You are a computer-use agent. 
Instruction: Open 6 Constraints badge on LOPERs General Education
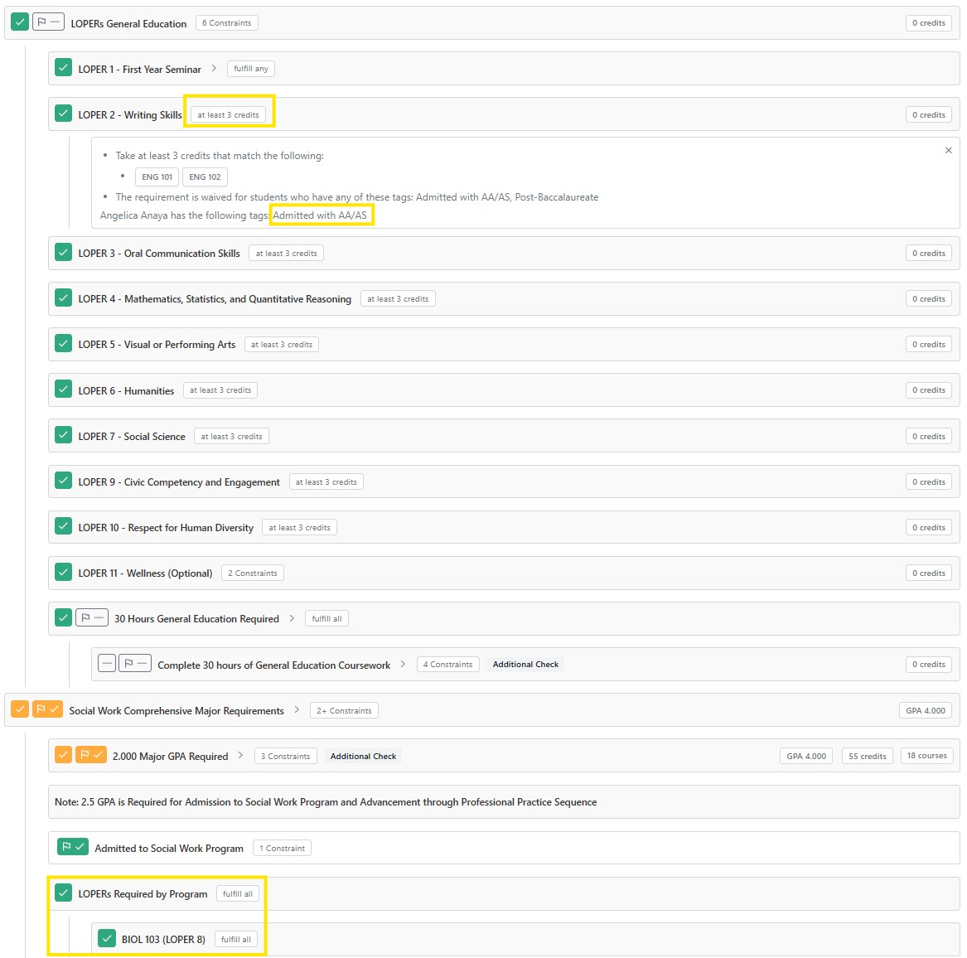tap(227, 23)
